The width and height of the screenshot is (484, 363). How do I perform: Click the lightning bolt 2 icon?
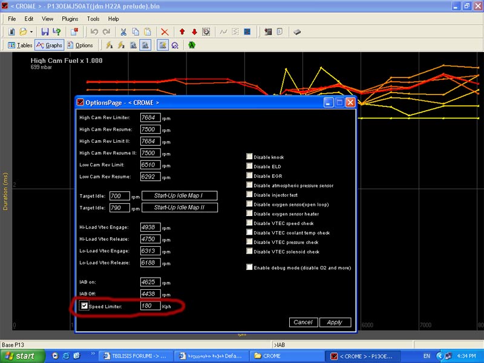[122, 45]
